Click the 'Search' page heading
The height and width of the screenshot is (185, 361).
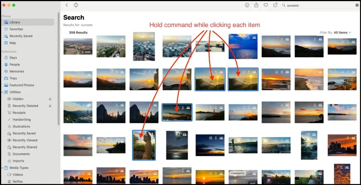tap(74, 17)
